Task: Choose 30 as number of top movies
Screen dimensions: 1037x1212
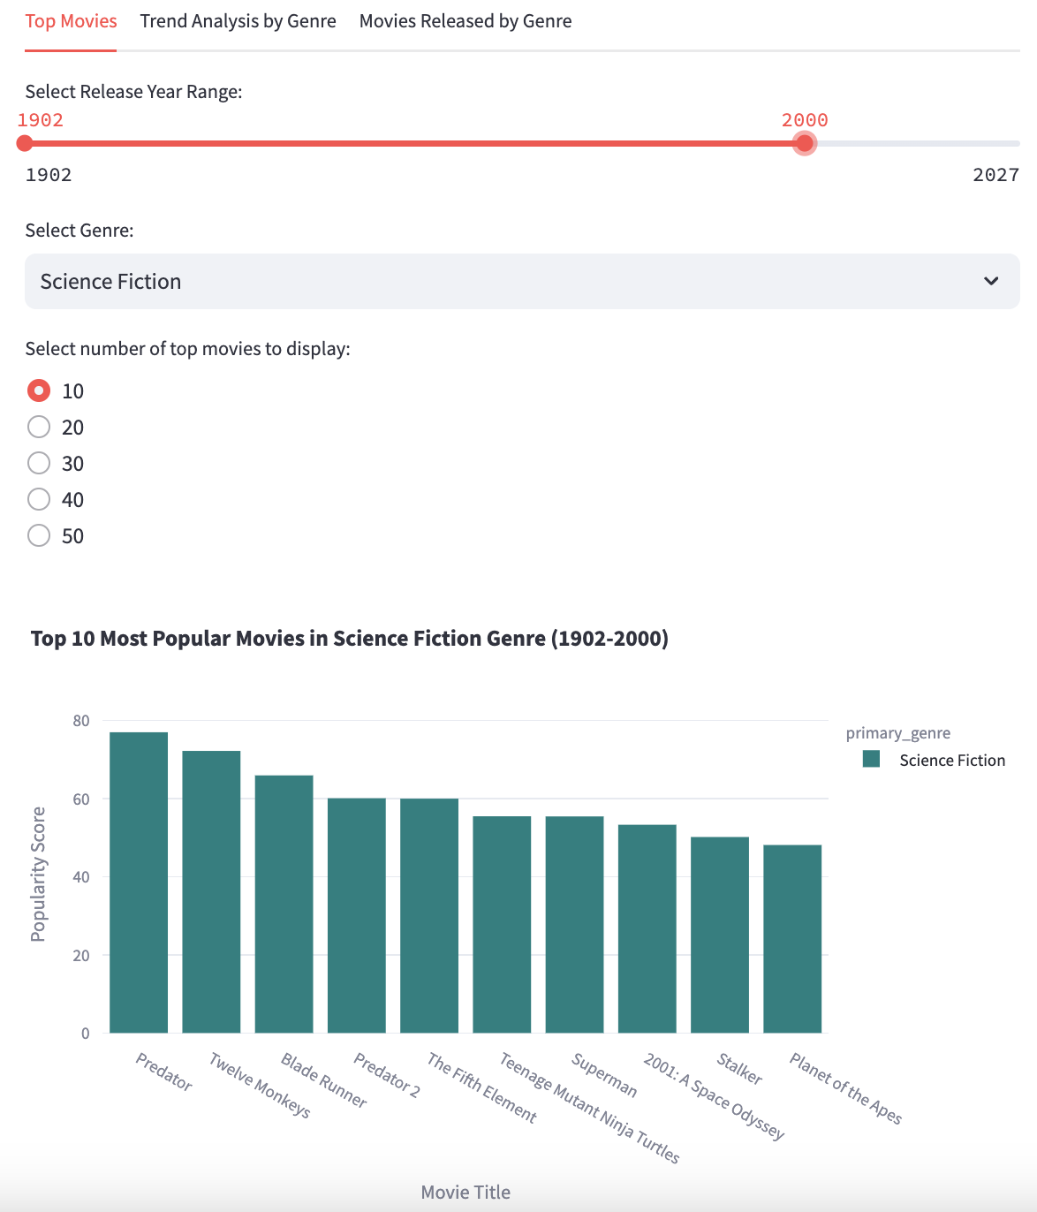Action: pos(39,463)
